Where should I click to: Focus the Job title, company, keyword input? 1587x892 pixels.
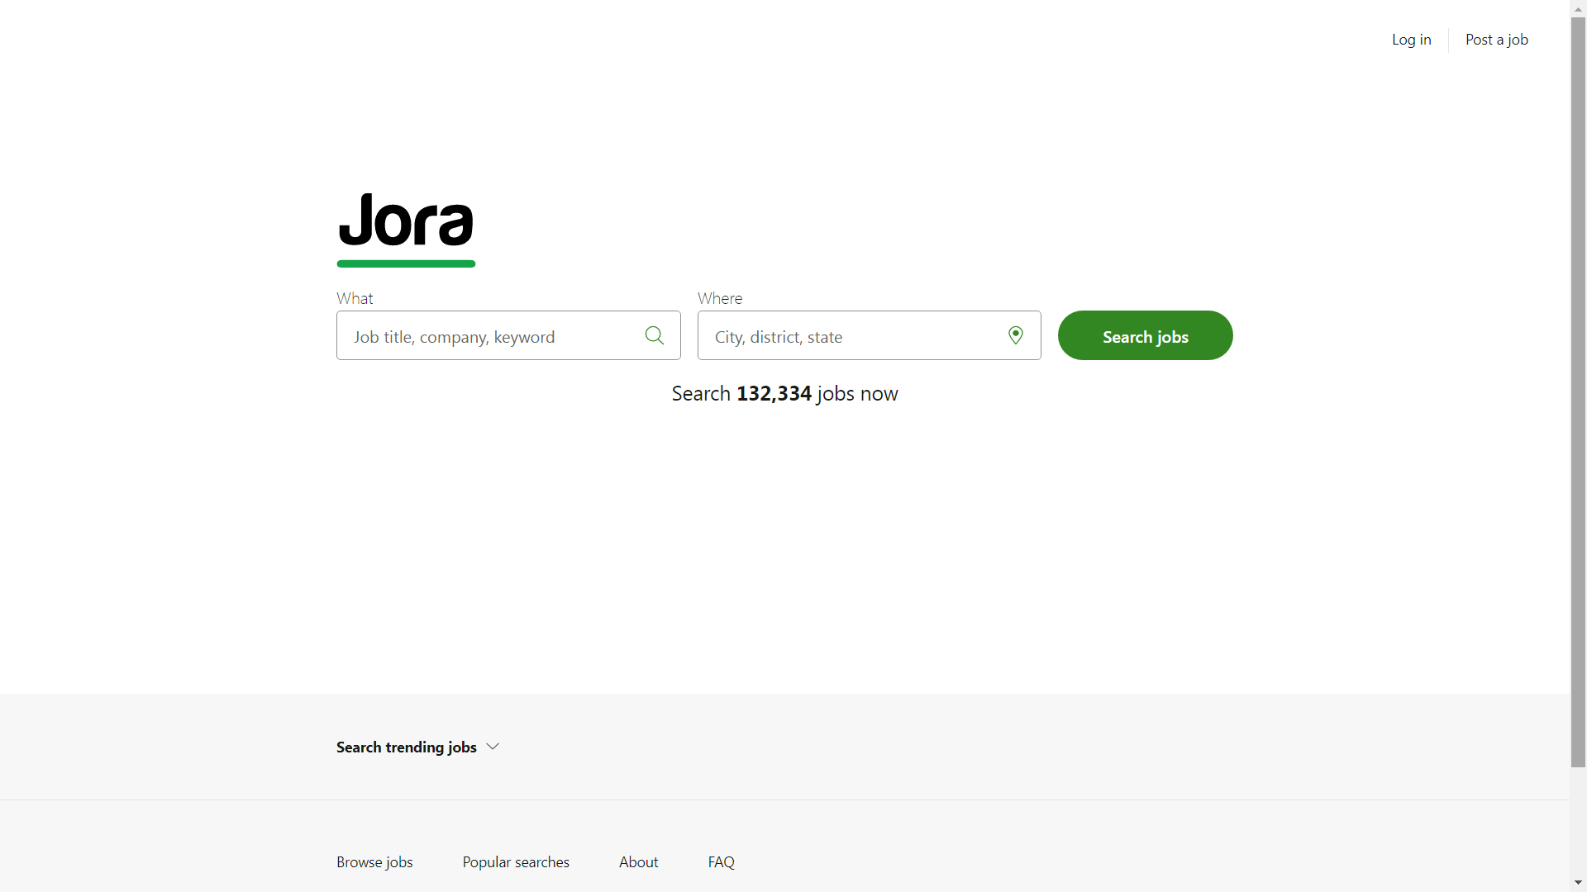(508, 335)
